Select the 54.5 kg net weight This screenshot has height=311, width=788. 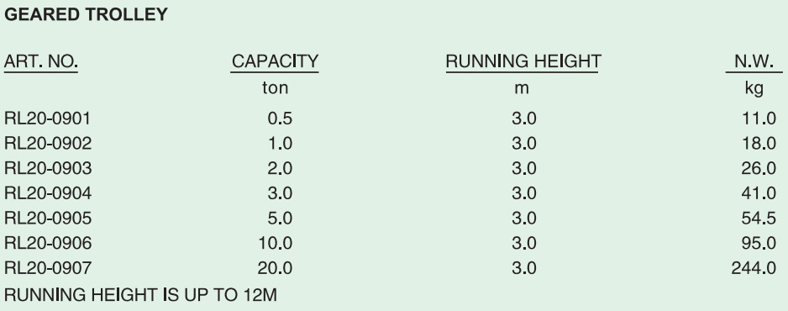coord(759,218)
